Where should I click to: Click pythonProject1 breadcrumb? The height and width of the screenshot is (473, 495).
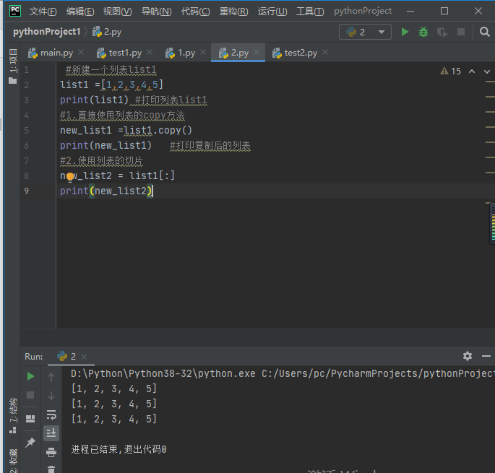[x=47, y=32]
